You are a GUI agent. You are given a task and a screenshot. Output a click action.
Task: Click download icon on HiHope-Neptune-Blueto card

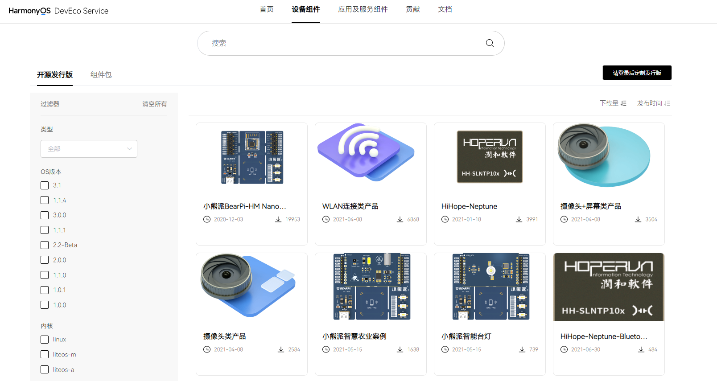coord(641,349)
